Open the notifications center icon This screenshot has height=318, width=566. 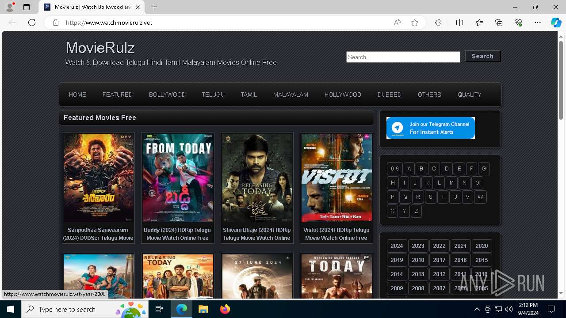pos(551,309)
